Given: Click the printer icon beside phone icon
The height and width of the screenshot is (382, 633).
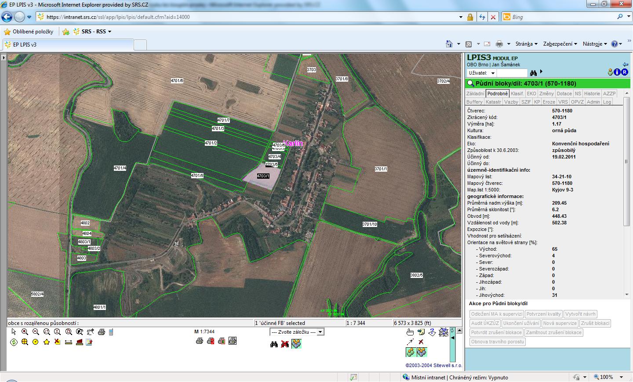Looking at the screenshot, I should [x=102, y=332].
